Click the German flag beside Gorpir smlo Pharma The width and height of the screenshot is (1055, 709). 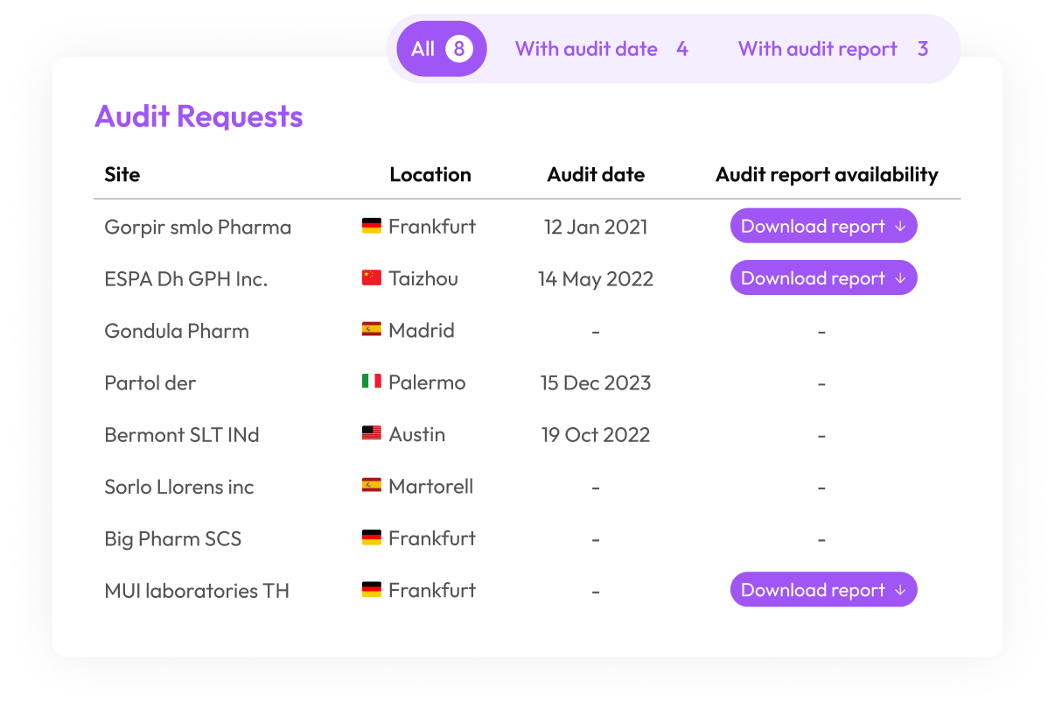371,226
